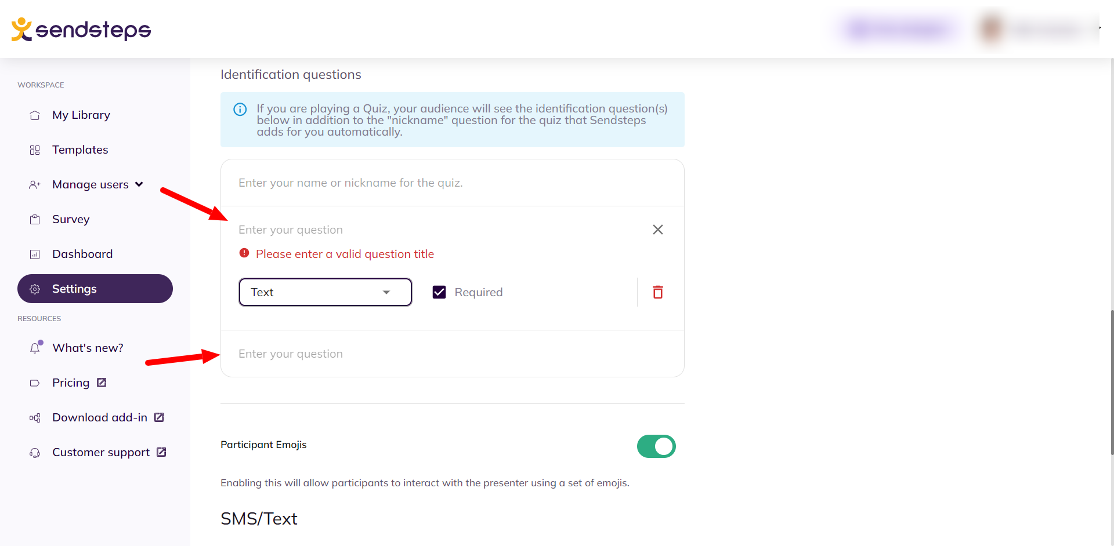The width and height of the screenshot is (1114, 546).
Task: Click the Settings gear icon
Action: pyautogui.click(x=35, y=289)
